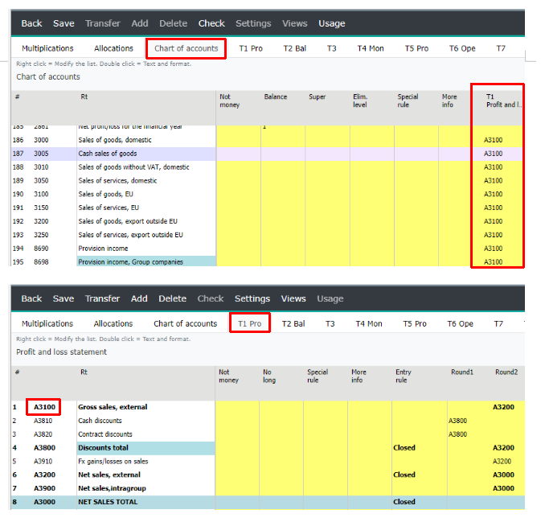Click the No long column header
545x522 pixels.
[269, 376]
